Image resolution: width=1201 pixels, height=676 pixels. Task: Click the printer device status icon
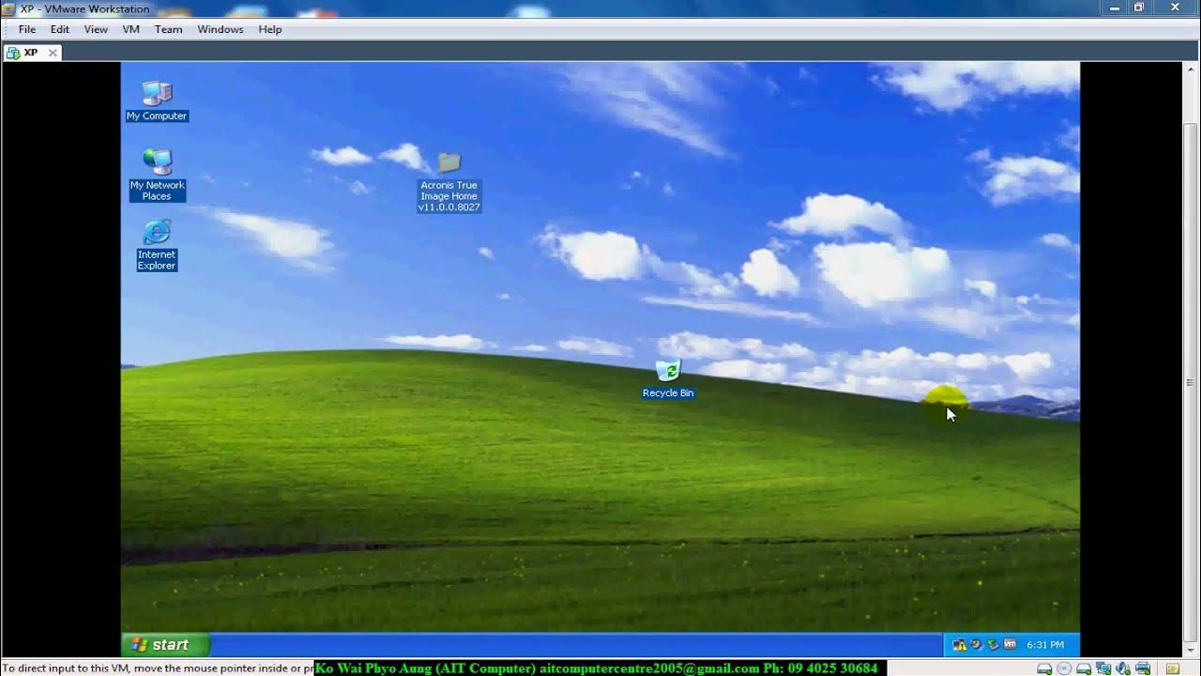pyautogui.click(x=1143, y=668)
